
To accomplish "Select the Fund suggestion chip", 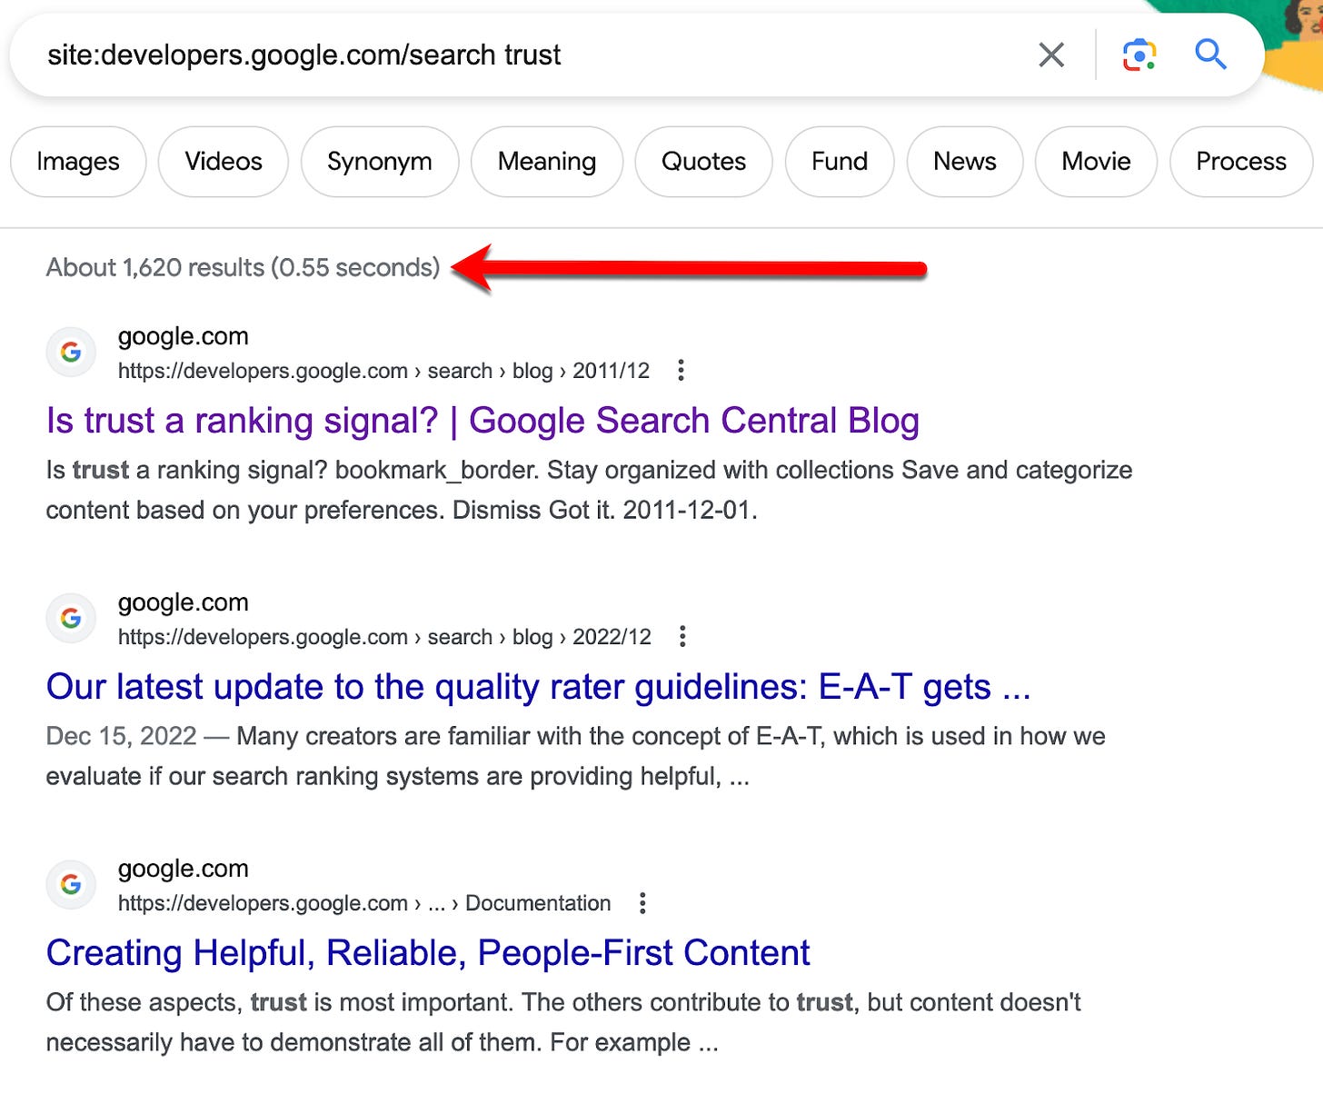I will [840, 162].
